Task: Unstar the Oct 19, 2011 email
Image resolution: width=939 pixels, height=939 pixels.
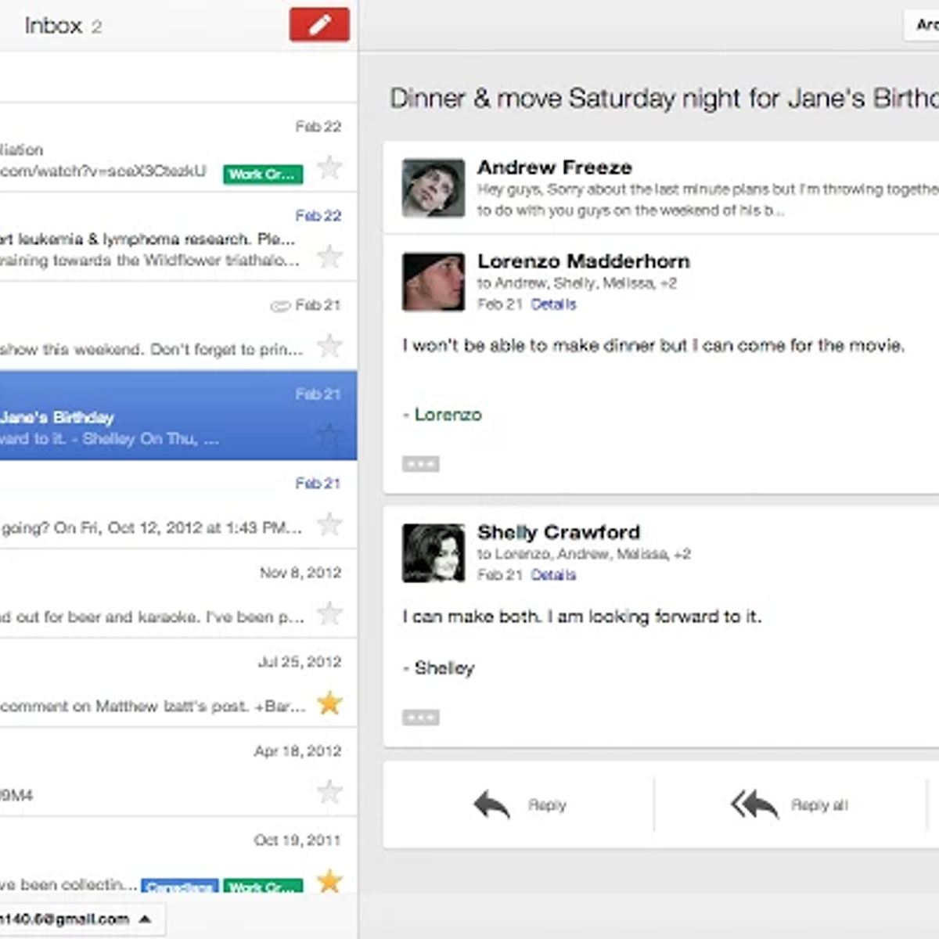Action: [x=330, y=881]
